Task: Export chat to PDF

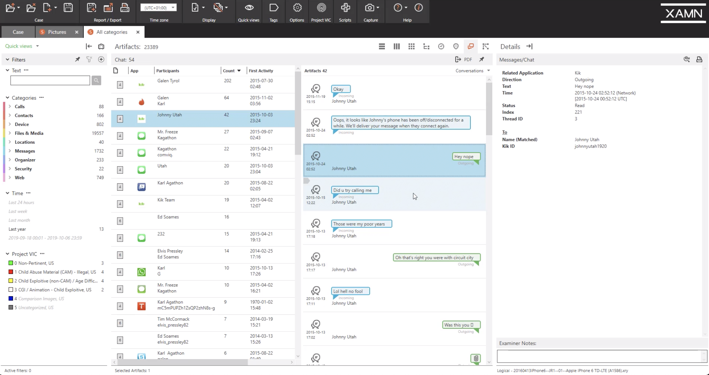Action: click(x=463, y=59)
